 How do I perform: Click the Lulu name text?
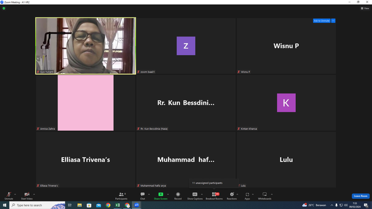[286, 160]
